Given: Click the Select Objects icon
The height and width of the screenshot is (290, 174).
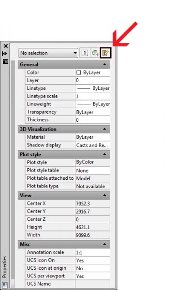Looking at the screenshot, I should 95,53.
